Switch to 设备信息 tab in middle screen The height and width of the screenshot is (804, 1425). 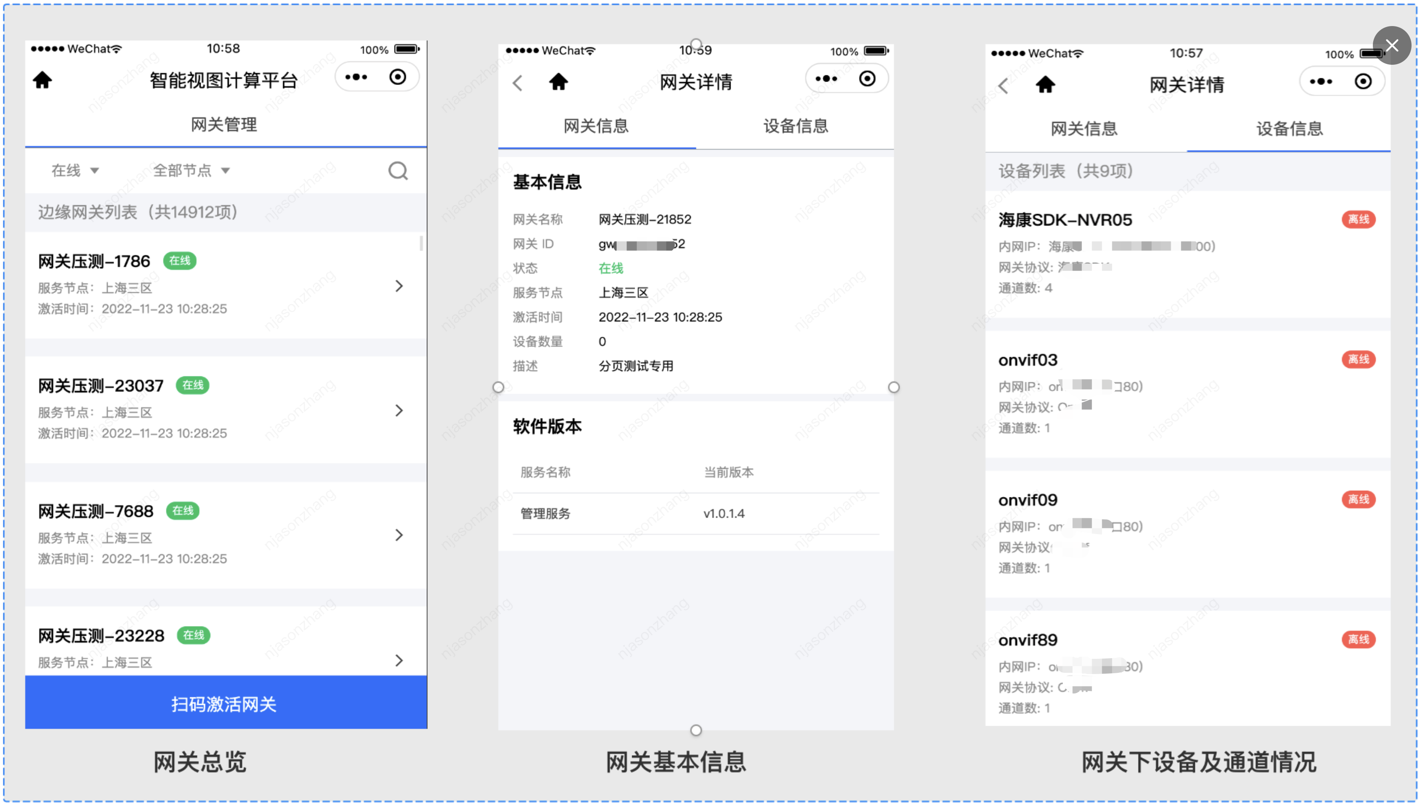coord(795,126)
